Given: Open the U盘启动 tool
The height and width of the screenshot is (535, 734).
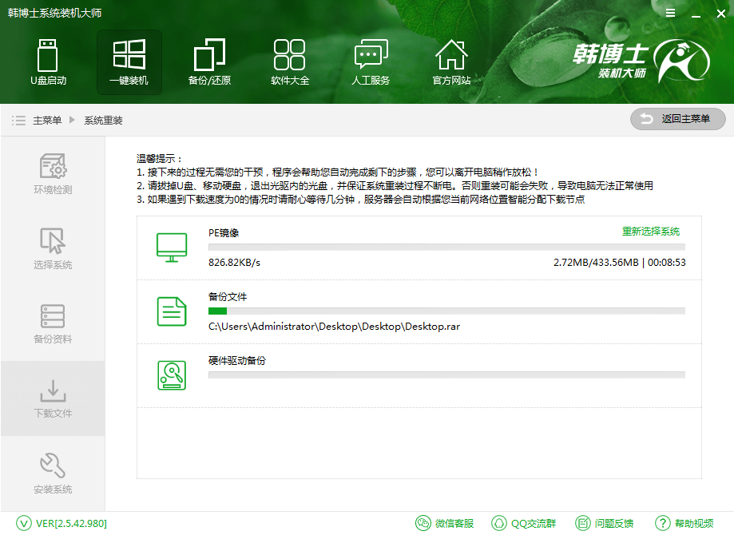Looking at the screenshot, I should (48, 62).
